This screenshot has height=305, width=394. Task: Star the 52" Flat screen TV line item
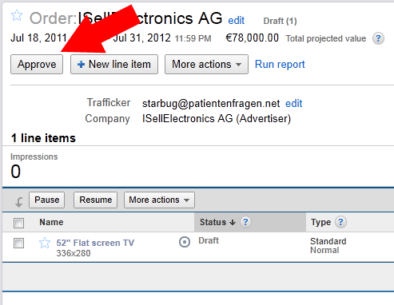45,243
